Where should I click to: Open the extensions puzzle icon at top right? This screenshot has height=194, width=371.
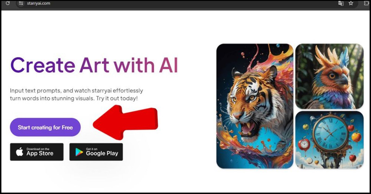click(366, 3)
